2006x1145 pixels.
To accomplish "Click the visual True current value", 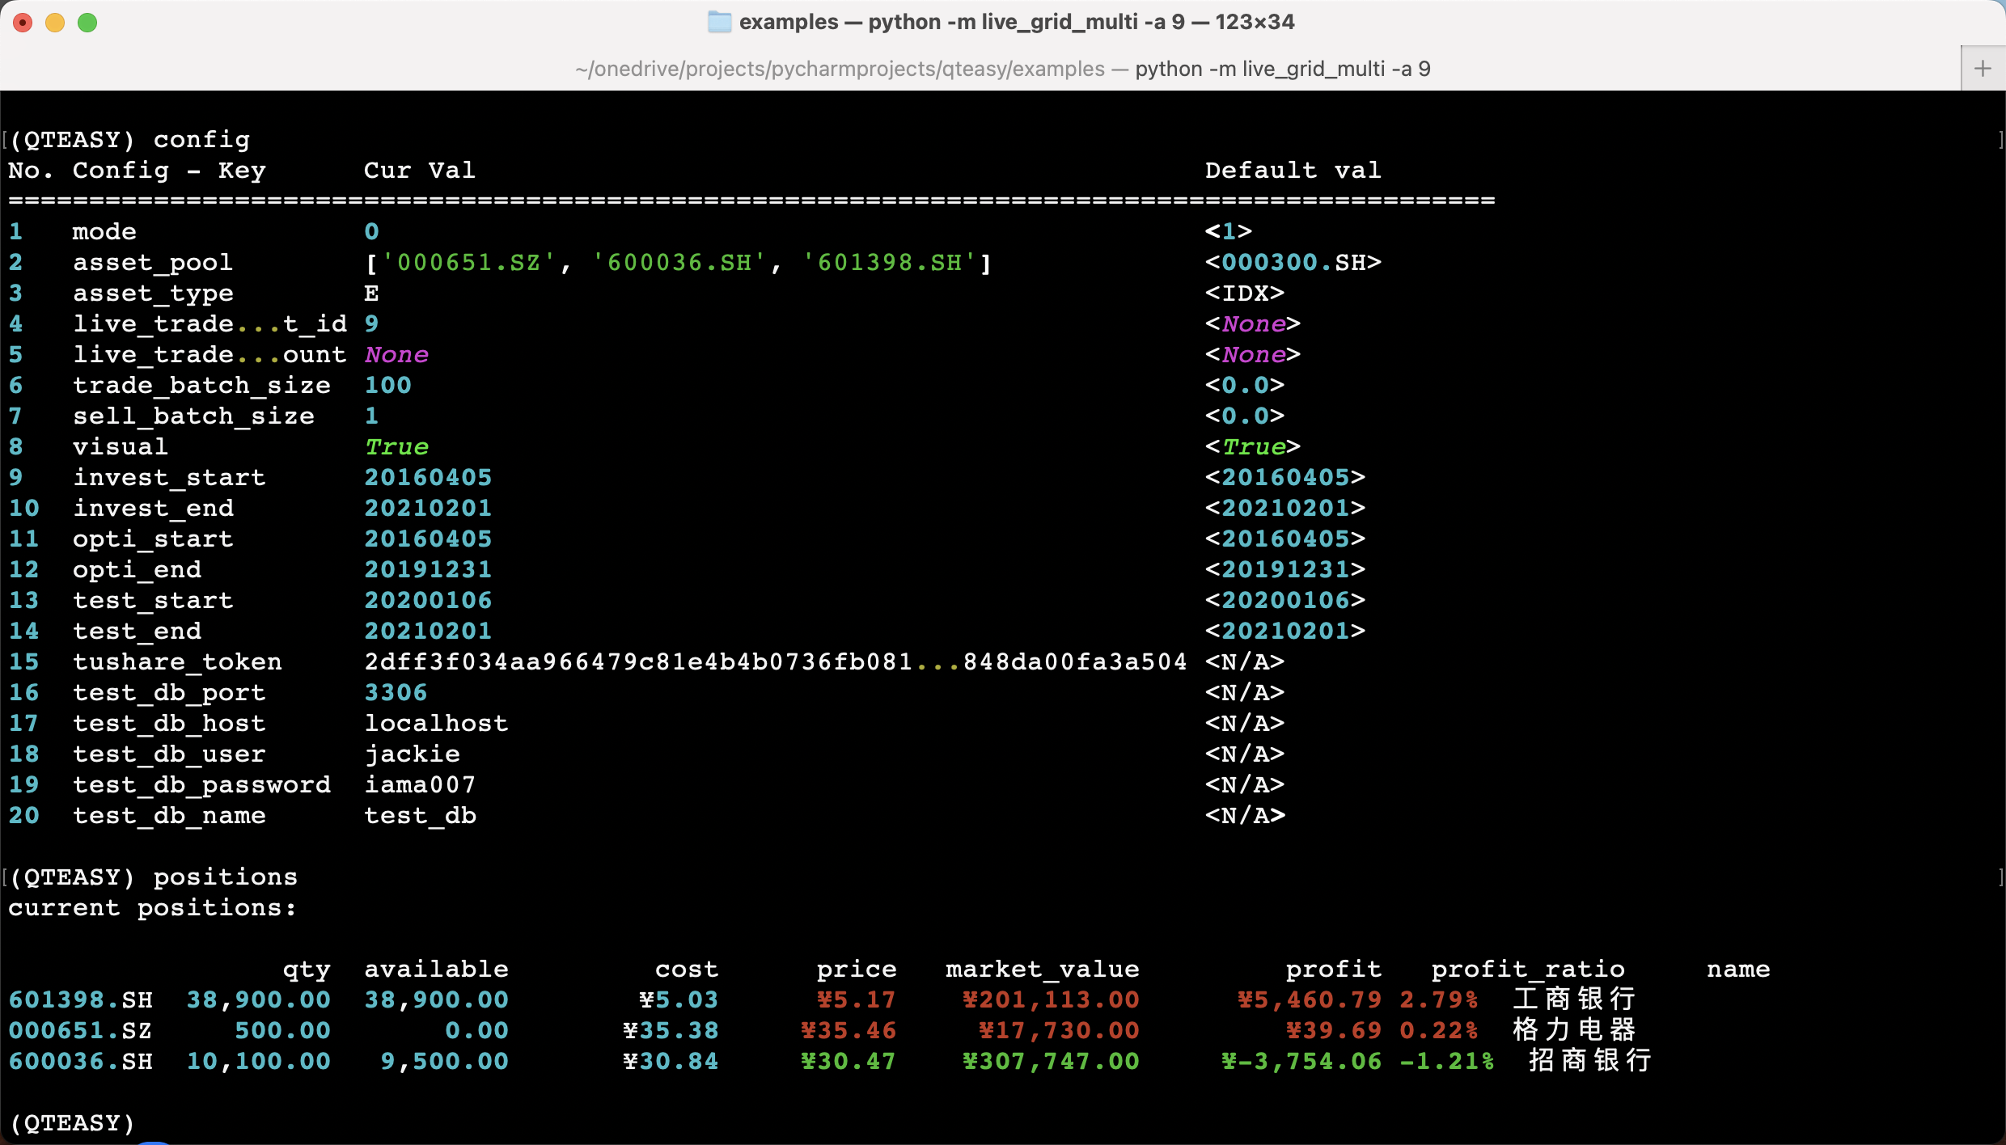I will (x=396, y=447).
